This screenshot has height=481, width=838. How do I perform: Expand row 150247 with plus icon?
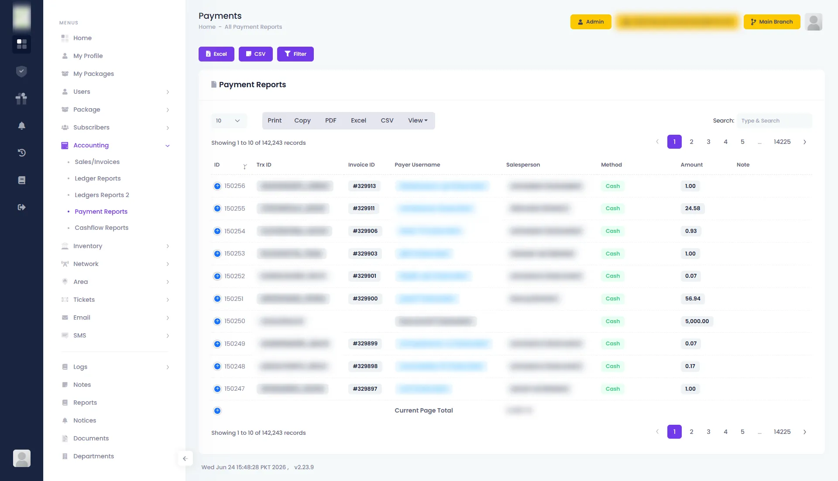pos(217,389)
